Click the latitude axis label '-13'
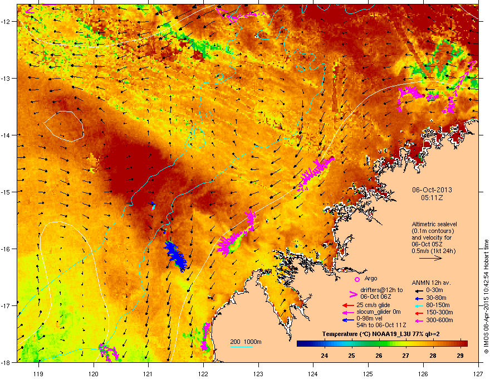The width and height of the screenshot is (490, 379). 6,78
